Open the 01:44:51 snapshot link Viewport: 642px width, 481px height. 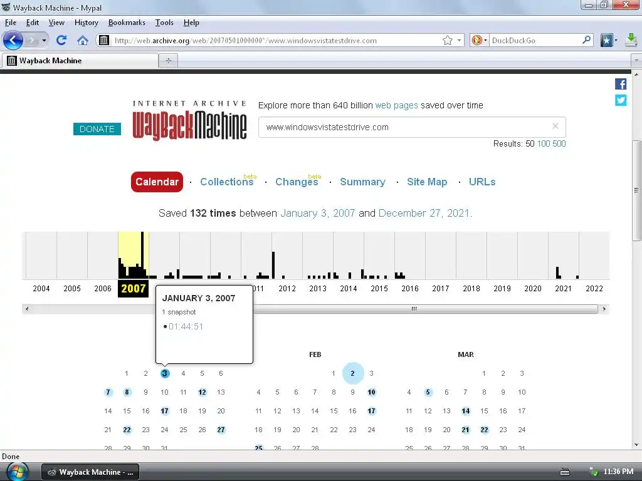coord(186,326)
